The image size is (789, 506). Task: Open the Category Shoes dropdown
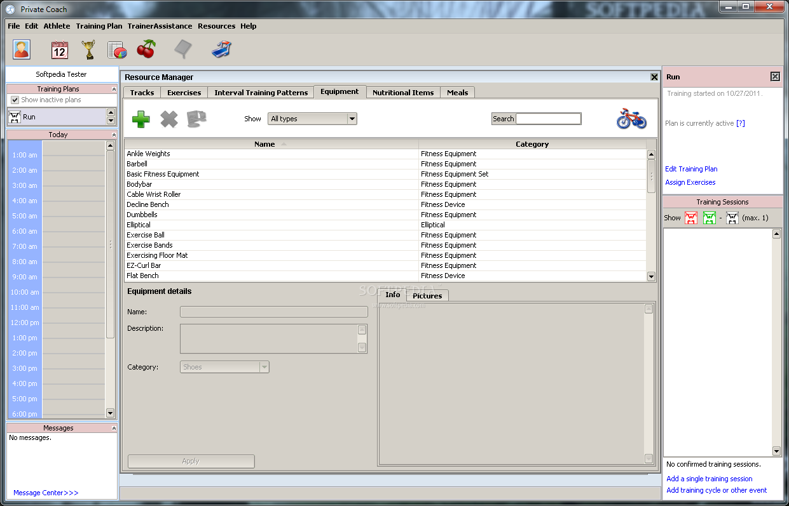(x=225, y=367)
